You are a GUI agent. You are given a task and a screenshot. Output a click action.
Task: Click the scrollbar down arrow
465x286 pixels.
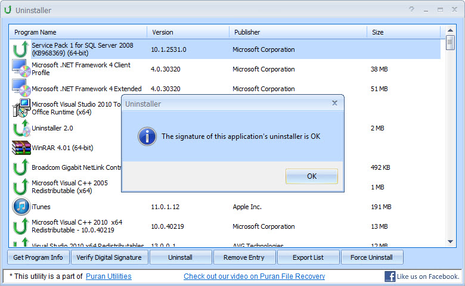(450, 241)
